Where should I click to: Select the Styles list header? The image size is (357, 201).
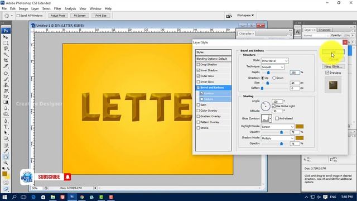[213, 52]
